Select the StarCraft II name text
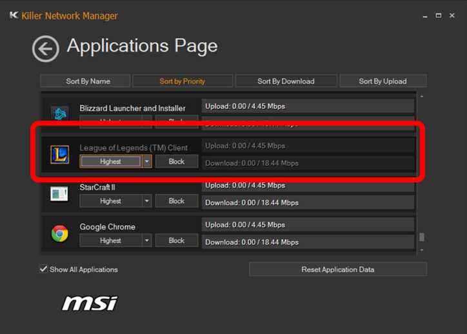467x334 pixels. (x=97, y=187)
